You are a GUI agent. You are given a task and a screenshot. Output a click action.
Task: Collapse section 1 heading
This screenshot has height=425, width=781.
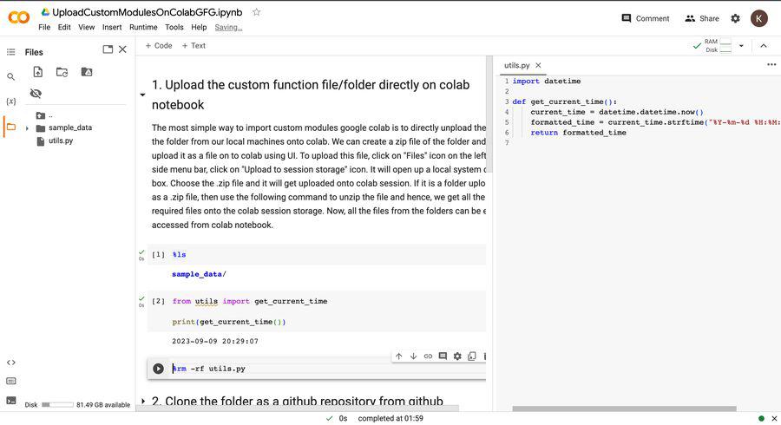point(142,95)
